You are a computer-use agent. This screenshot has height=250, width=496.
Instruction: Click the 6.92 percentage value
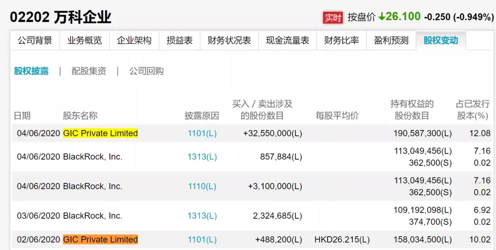click(482, 210)
